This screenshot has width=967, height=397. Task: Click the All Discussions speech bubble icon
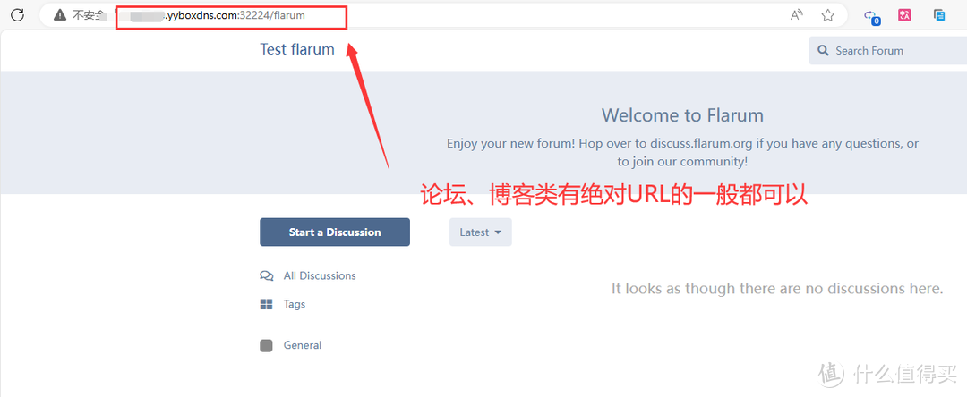[x=267, y=275]
